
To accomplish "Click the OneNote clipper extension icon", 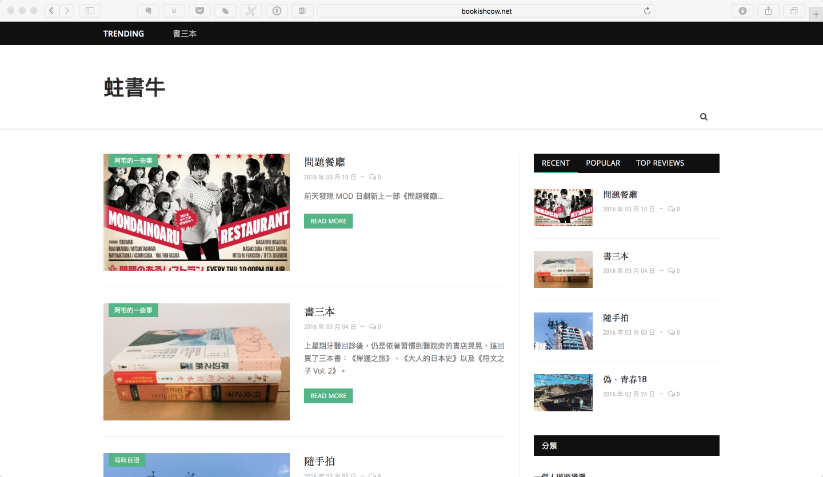I will pos(302,11).
